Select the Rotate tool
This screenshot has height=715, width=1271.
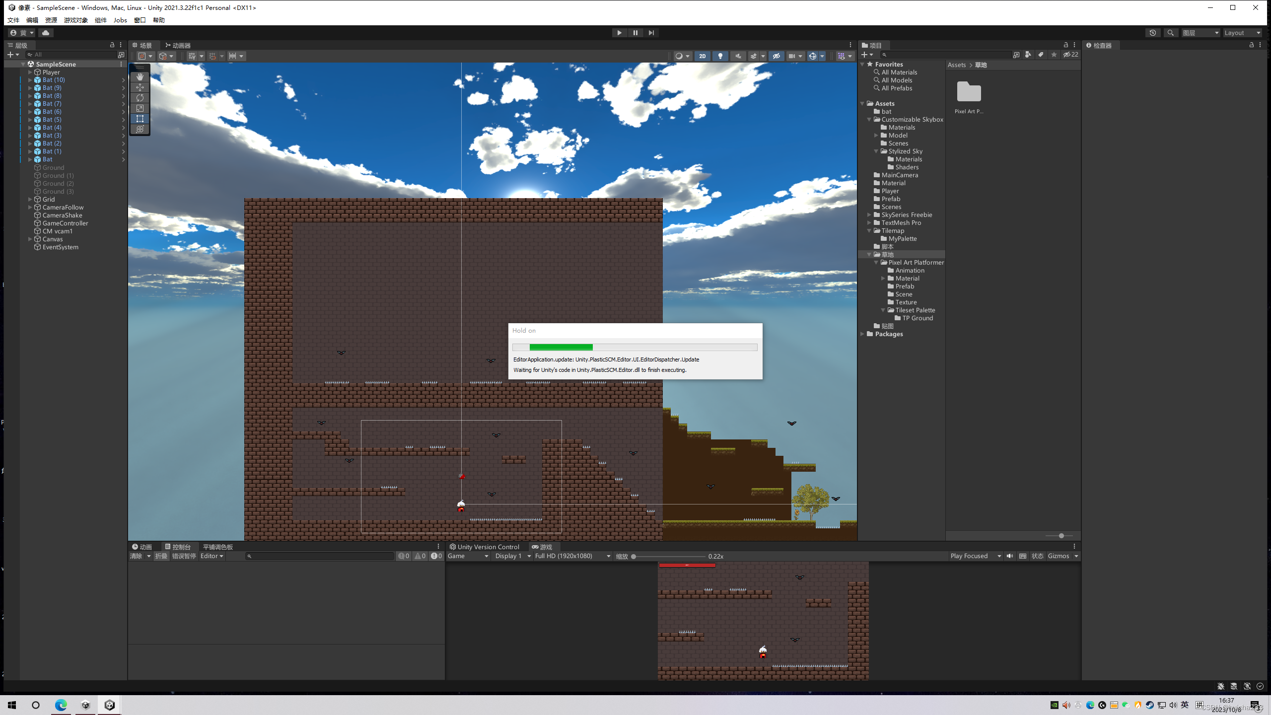140,98
